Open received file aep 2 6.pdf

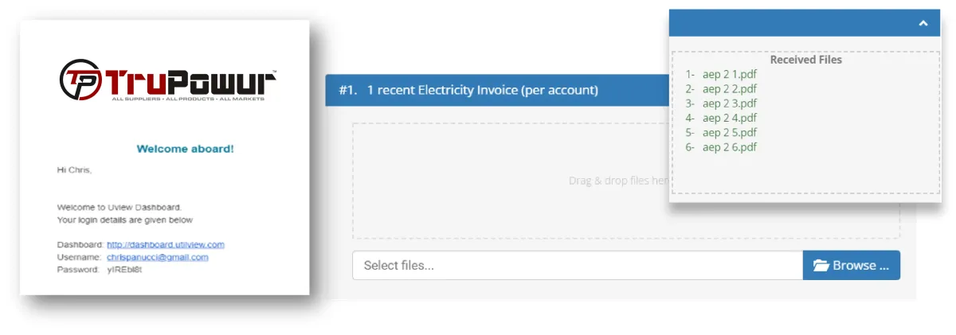click(x=729, y=147)
